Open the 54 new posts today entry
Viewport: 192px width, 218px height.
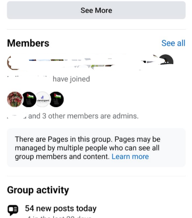[x=60, y=208]
